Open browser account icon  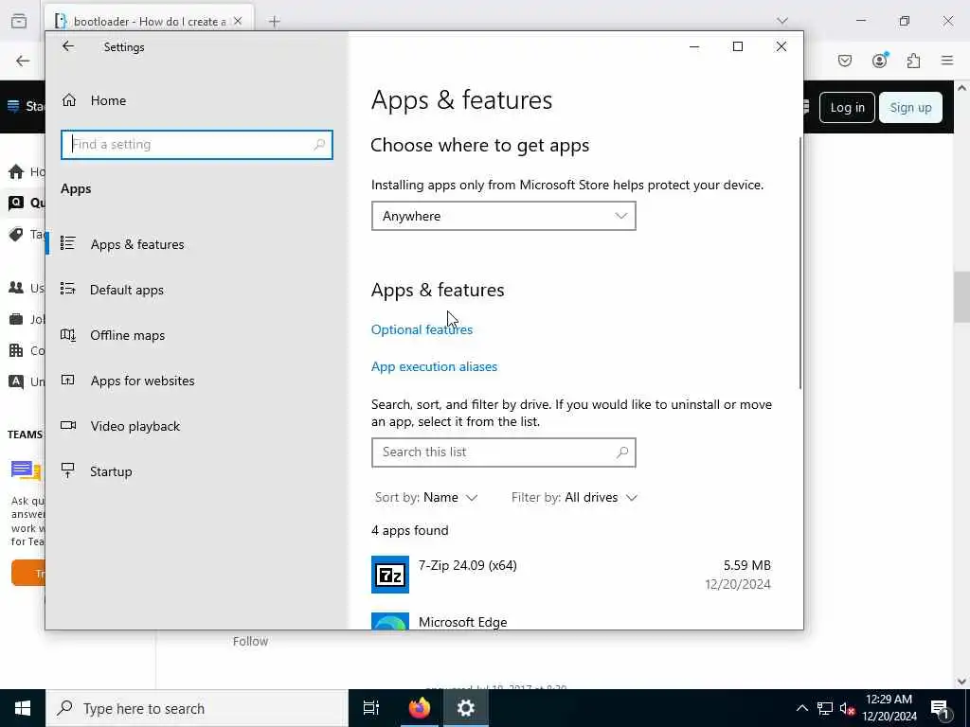(x=880, y=60)
